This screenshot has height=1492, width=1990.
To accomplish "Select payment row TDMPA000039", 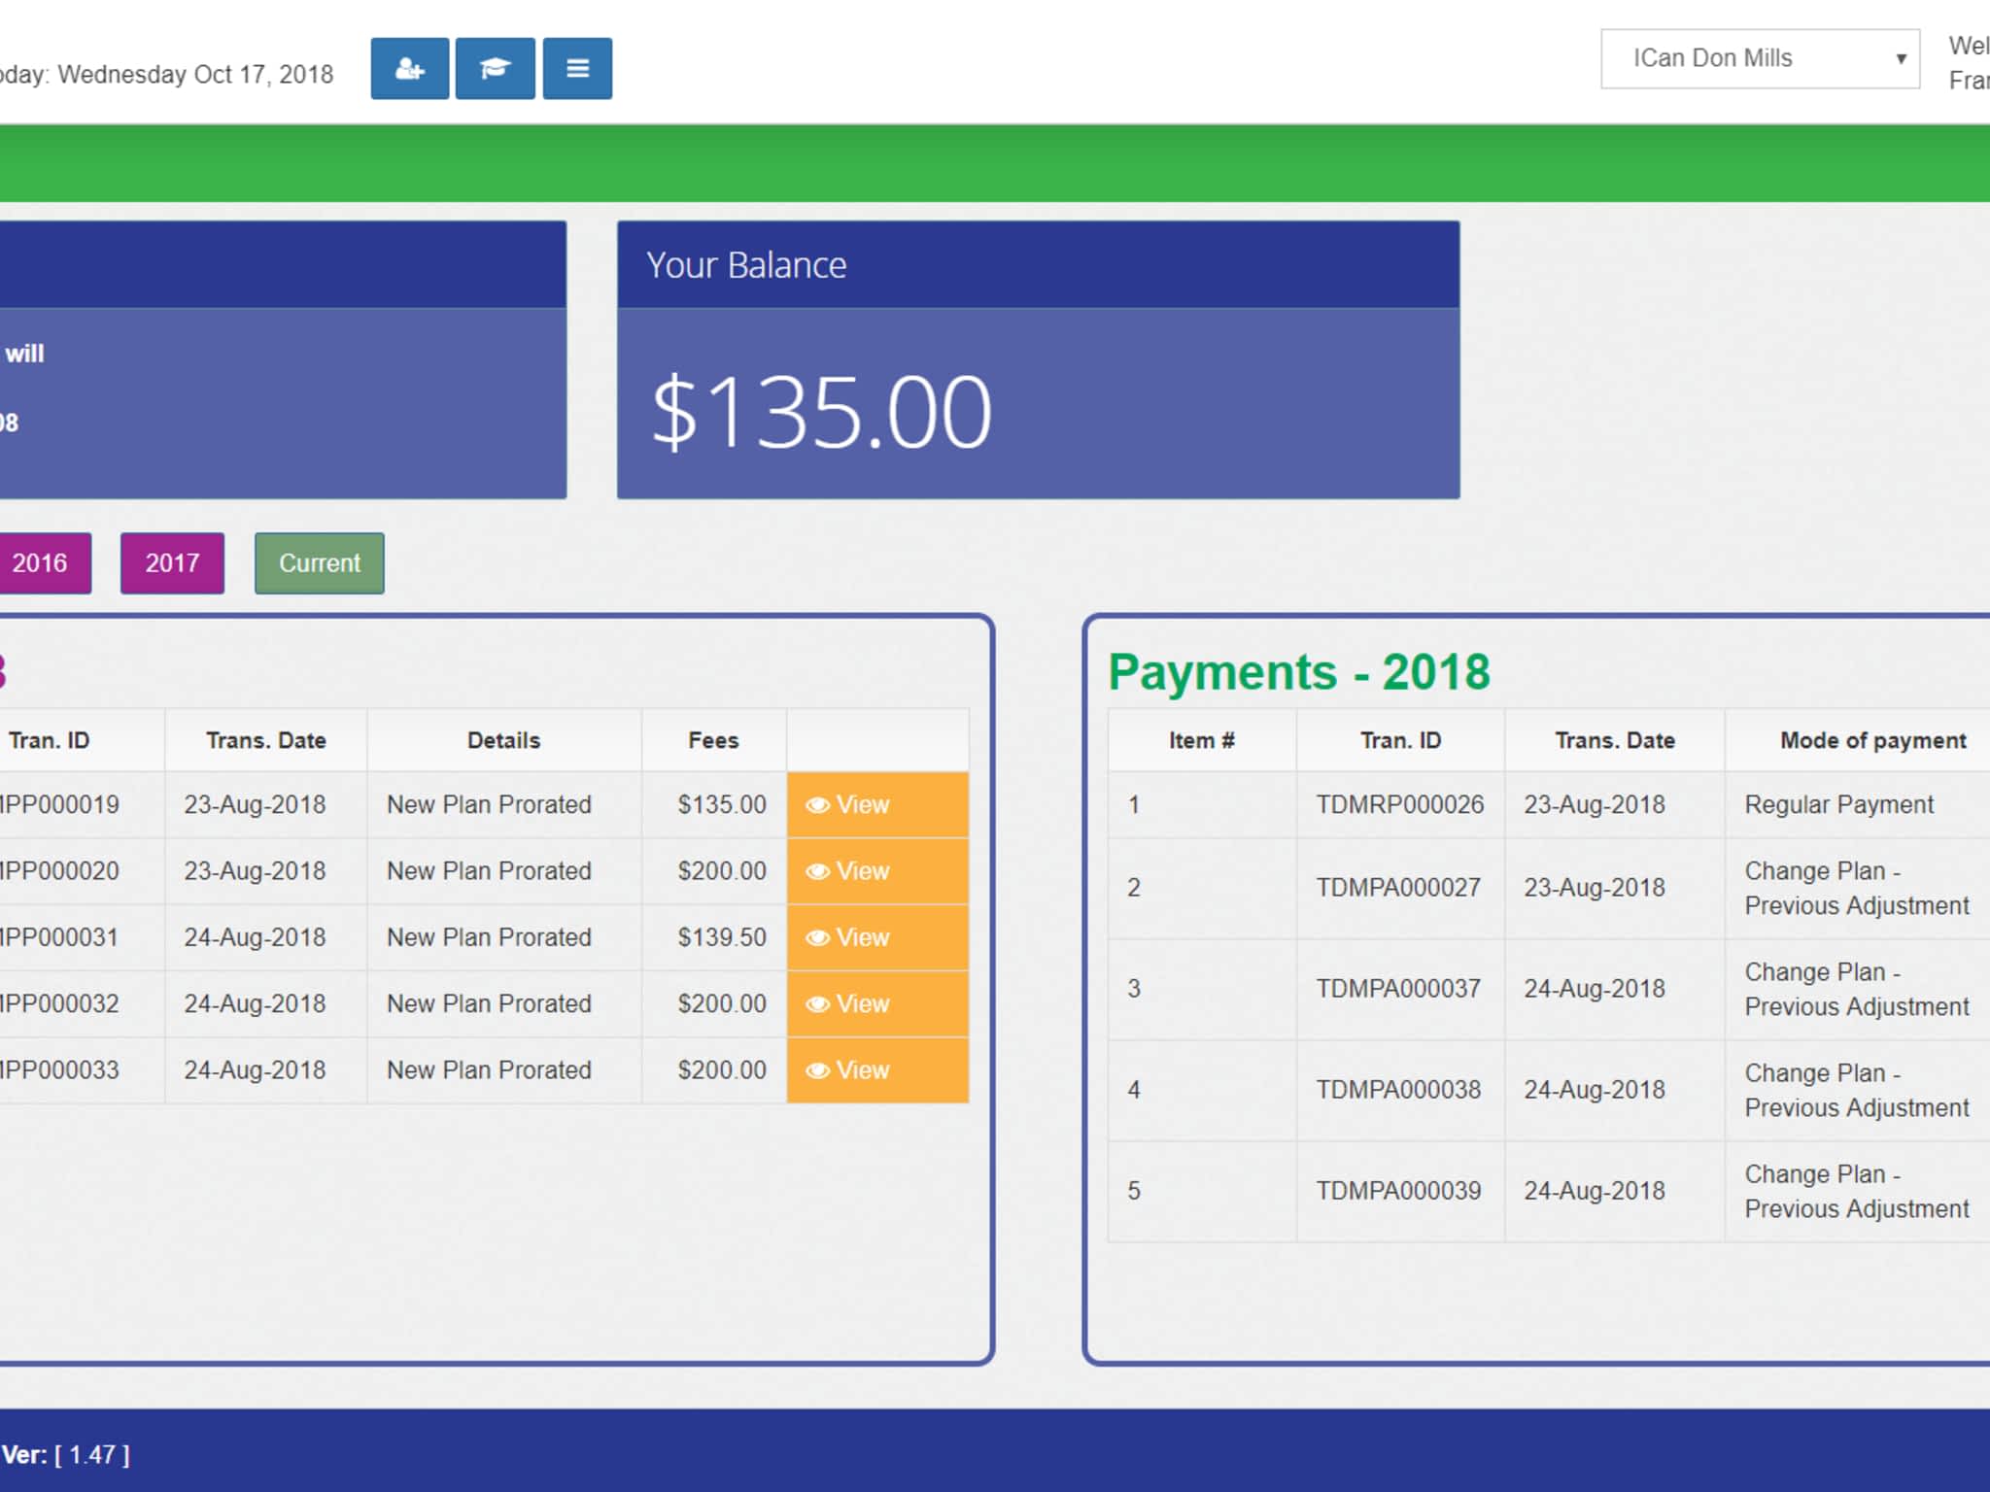I will [1397, 1191].
